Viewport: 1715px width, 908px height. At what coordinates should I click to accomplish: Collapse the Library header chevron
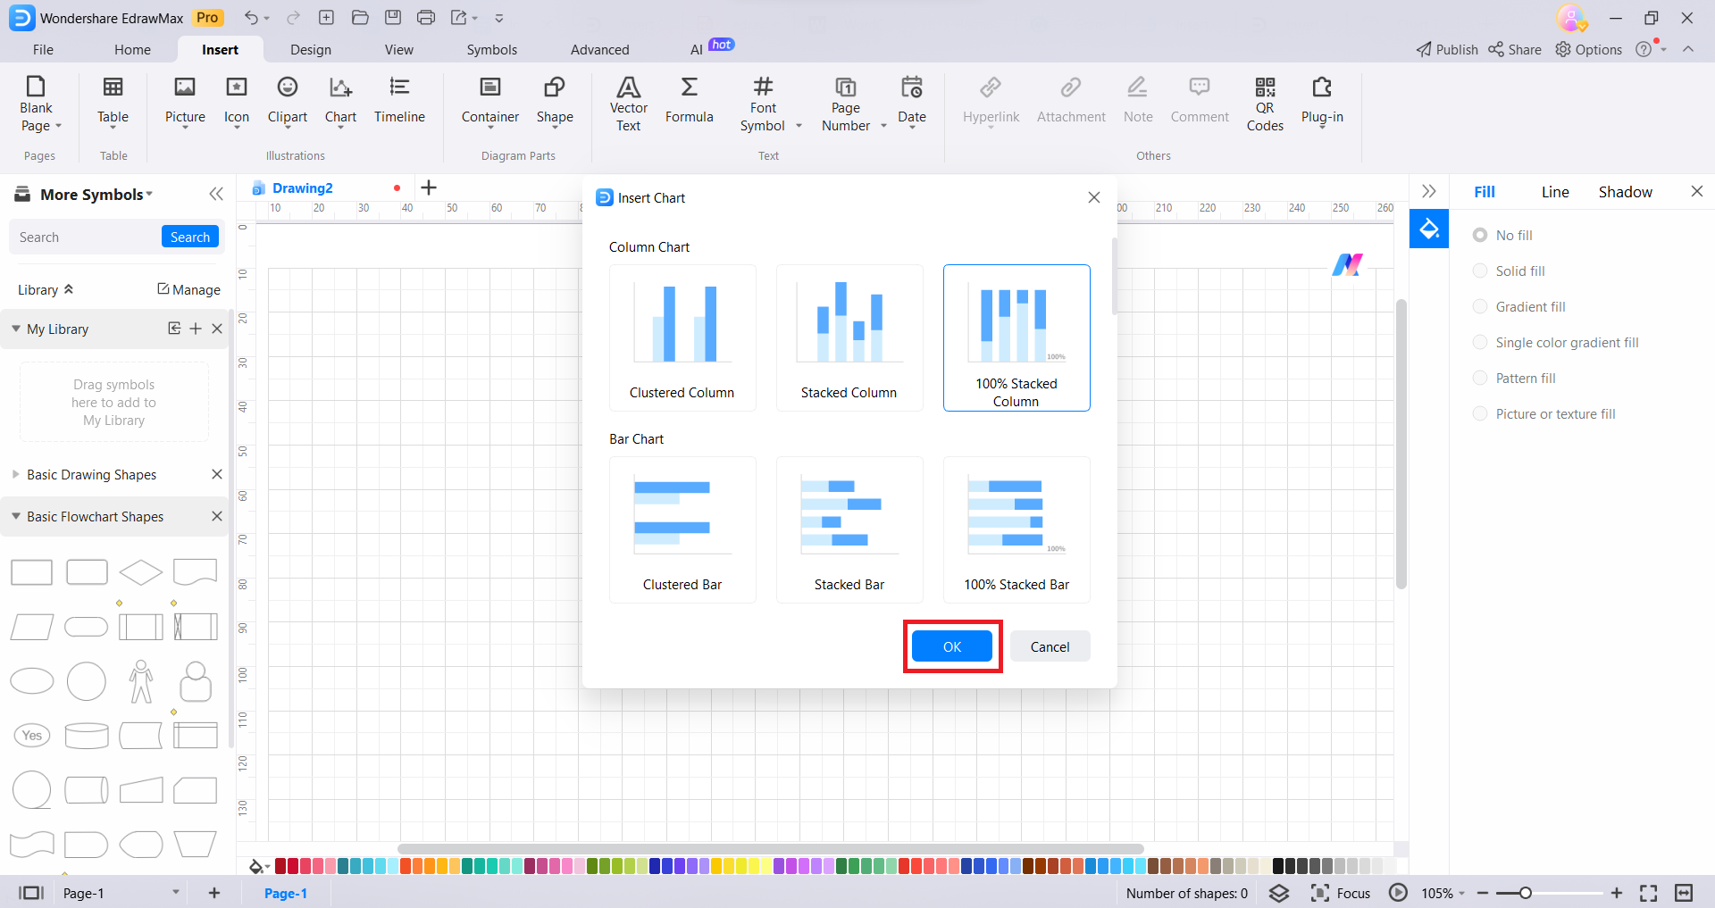(69, 289)
